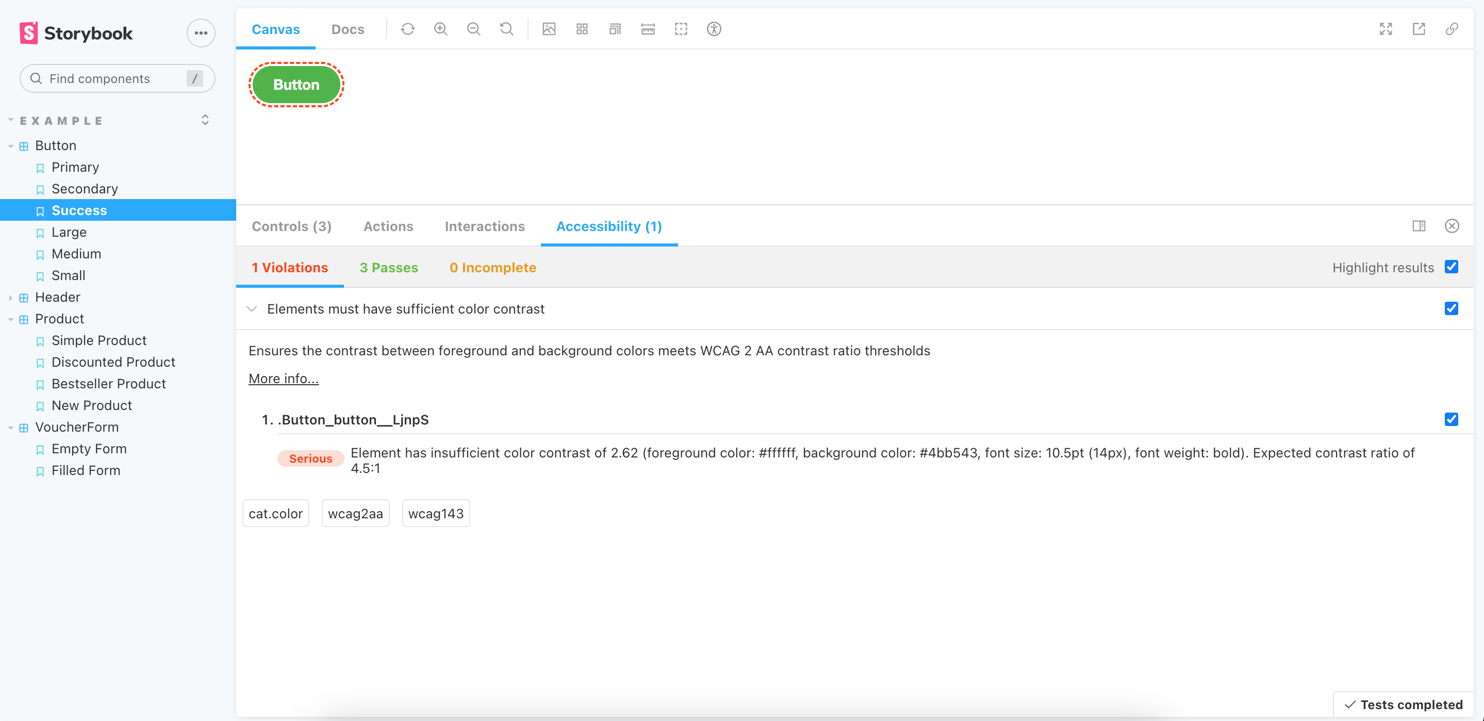Switch to the Actions tab
The image size is (1484, 721).
(x=388, y=226)
